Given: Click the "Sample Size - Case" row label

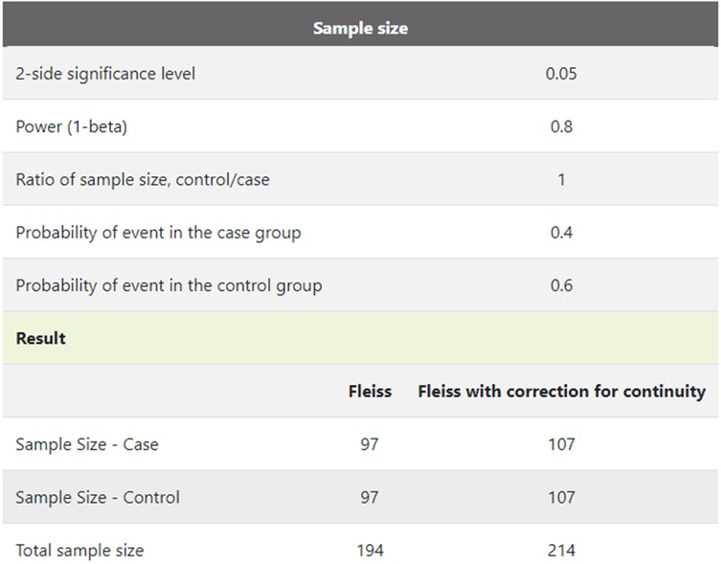Looking at the screenshot, I should coord(87,444).
